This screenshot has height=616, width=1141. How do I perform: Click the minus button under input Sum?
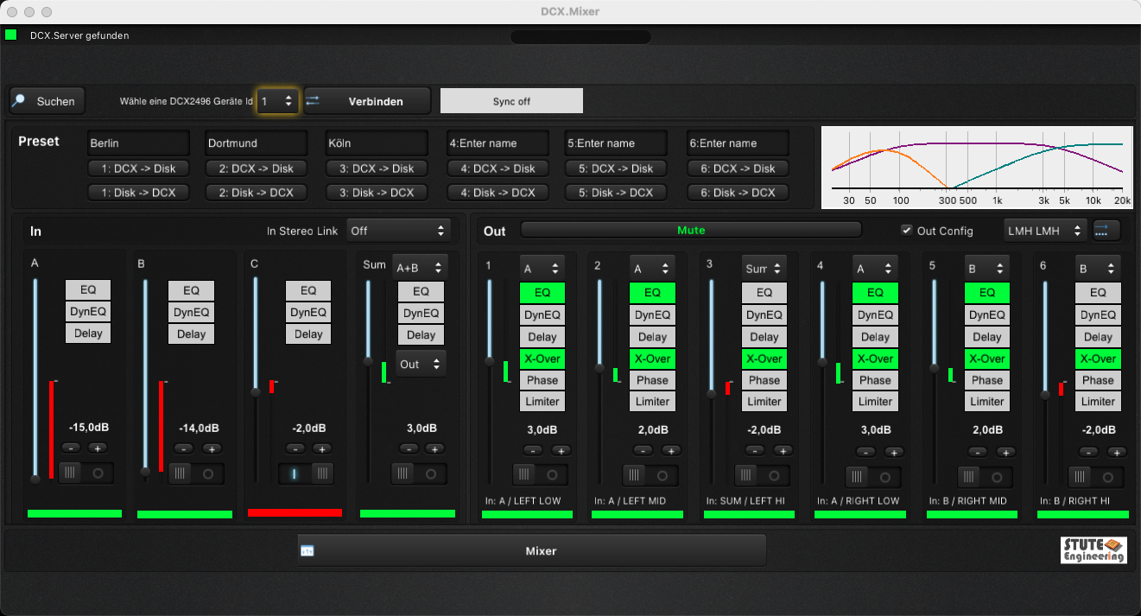point(409,448)
